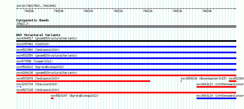This screenshot has width=244, height=109.
Task: Click the blue bar of nsv577656
Action: pyautogui.click(x=126, y=64)
